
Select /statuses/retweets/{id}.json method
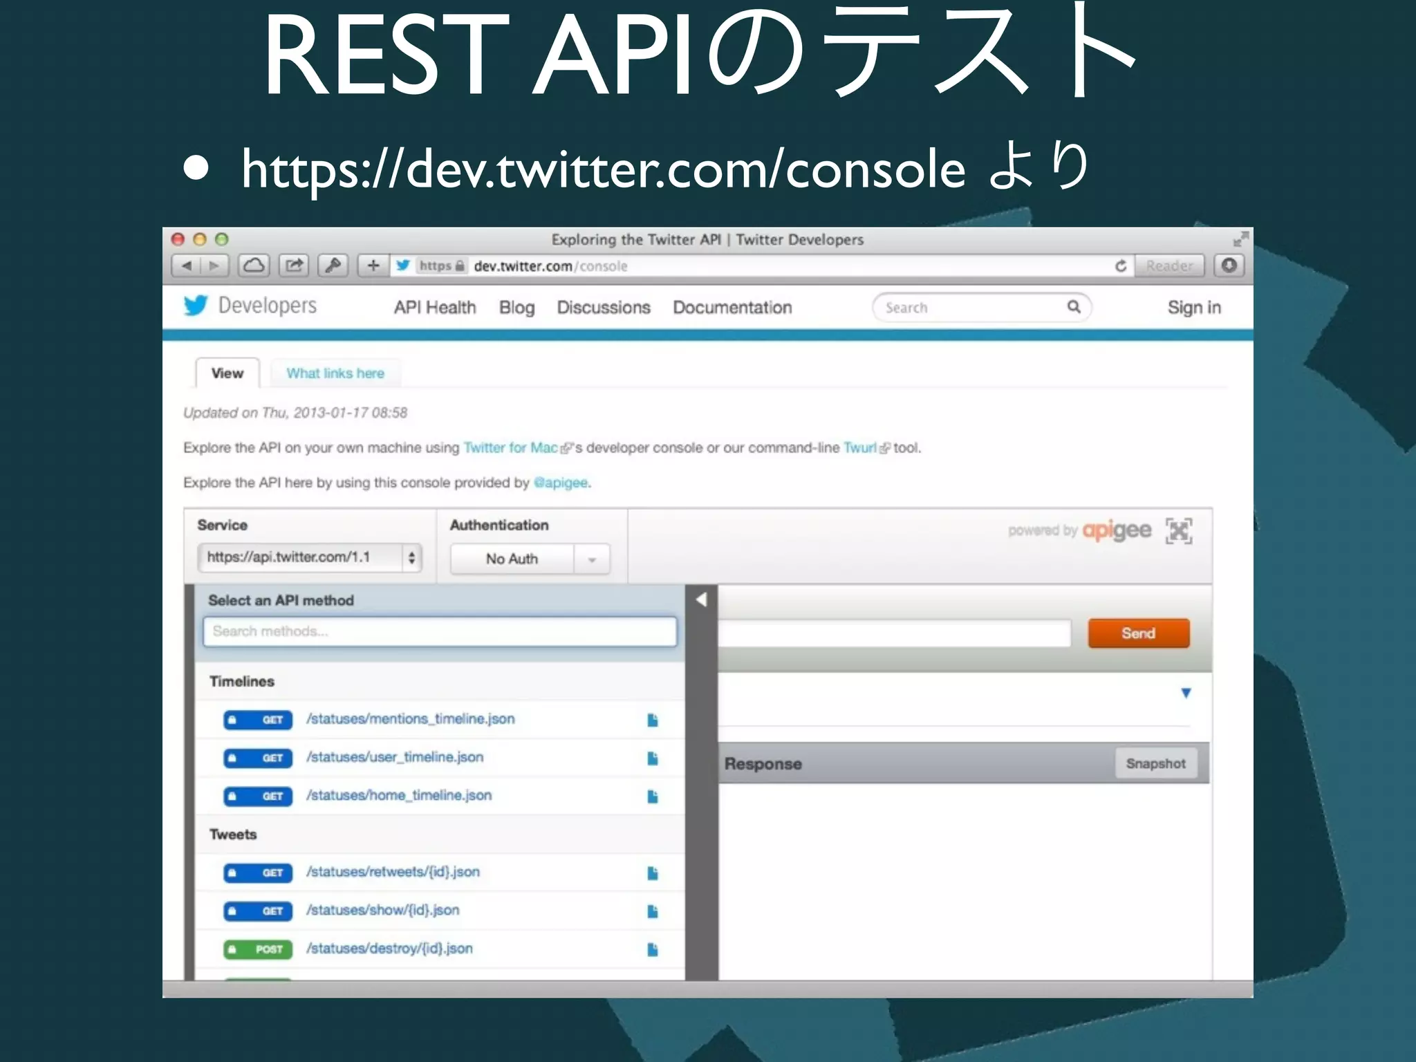pos(393,872)
